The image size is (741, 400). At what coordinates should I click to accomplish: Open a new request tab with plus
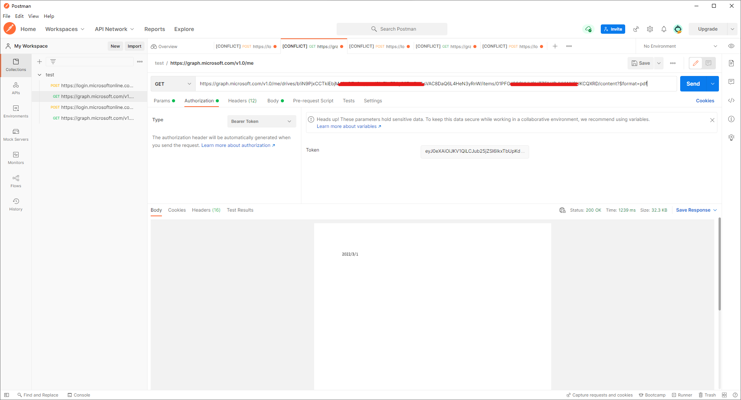coord(555,46)
